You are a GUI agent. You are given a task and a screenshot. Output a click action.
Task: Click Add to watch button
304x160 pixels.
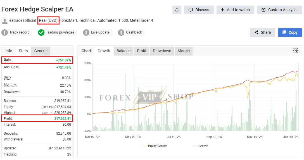coord(235,10)
